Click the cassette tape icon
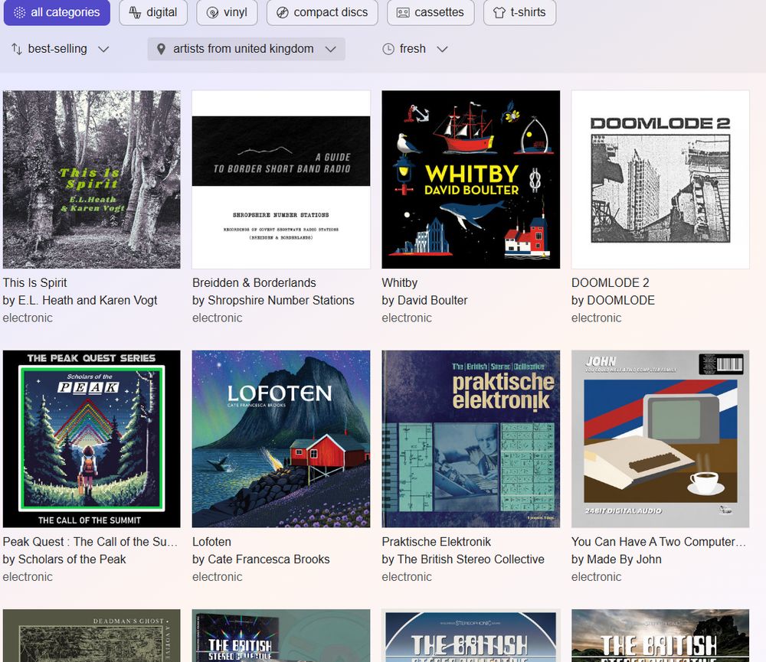This screenshot has width=766, height=662. pos(403,13)
